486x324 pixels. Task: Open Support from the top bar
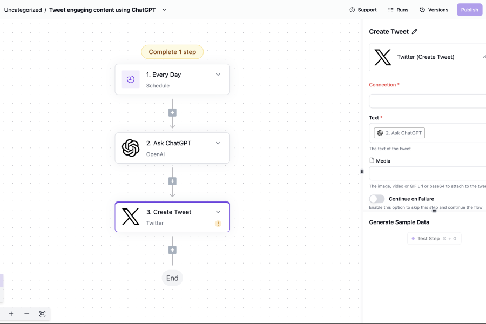[x=363, y=10]
